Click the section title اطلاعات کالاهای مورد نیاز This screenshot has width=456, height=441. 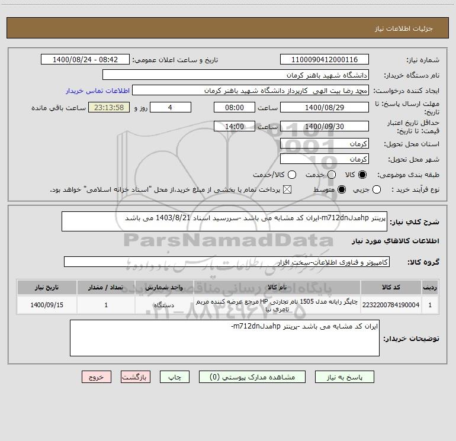[396, 241]
